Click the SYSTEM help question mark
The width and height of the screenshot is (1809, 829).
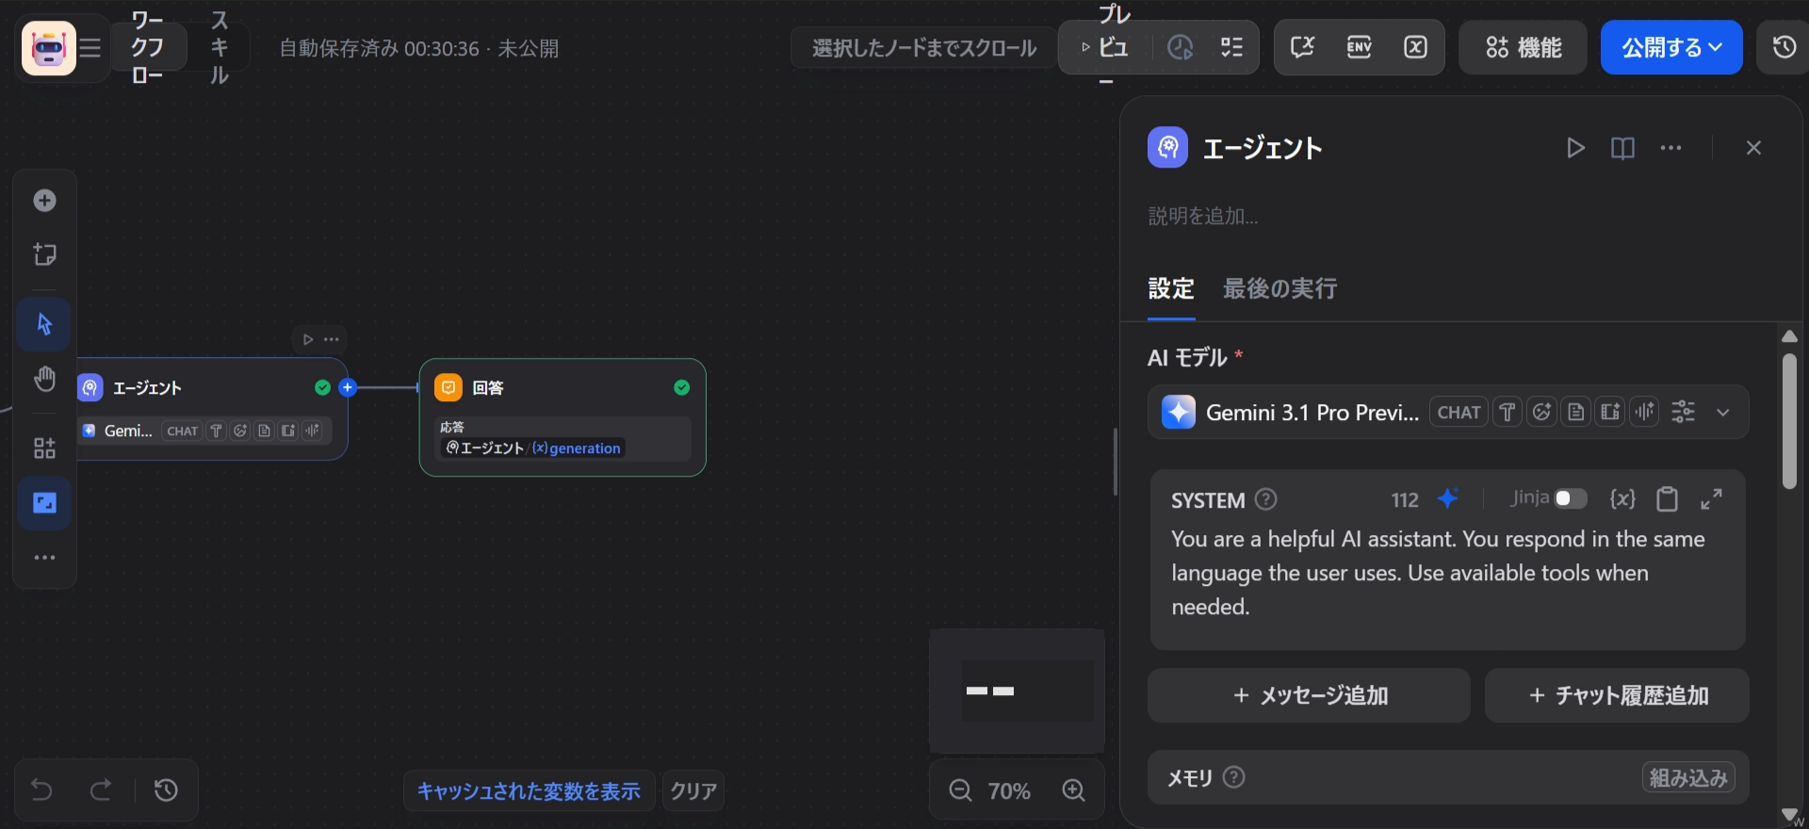pyautogui.click(x=1266, y=499)
